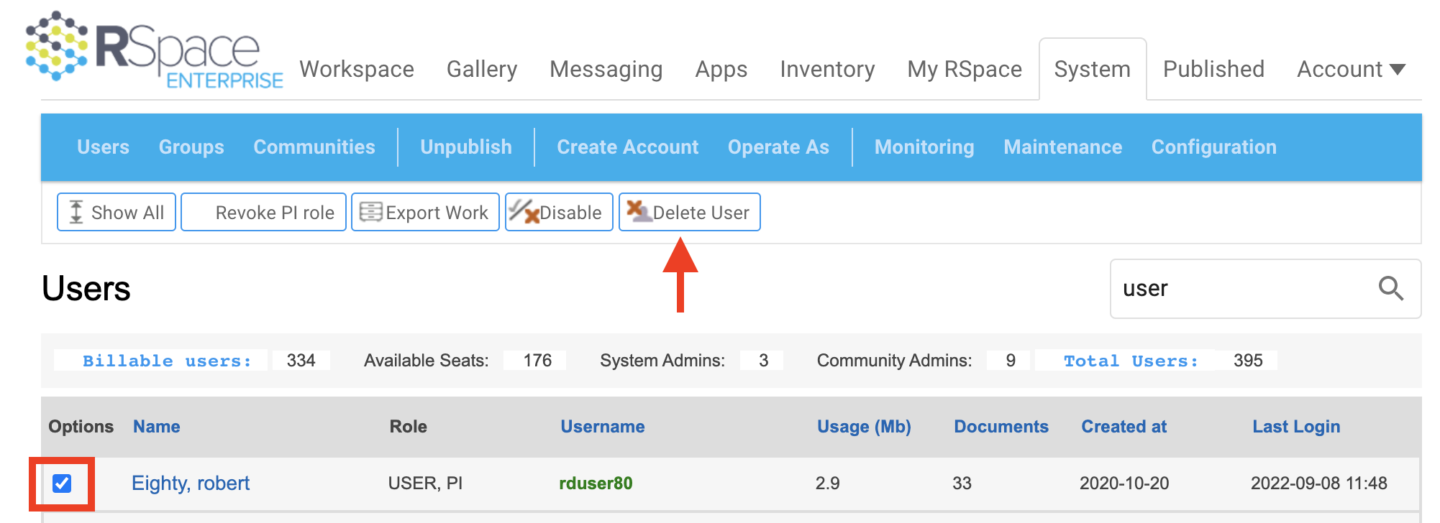Click the Disable button

pyautogui.click(x=559, y=212)
